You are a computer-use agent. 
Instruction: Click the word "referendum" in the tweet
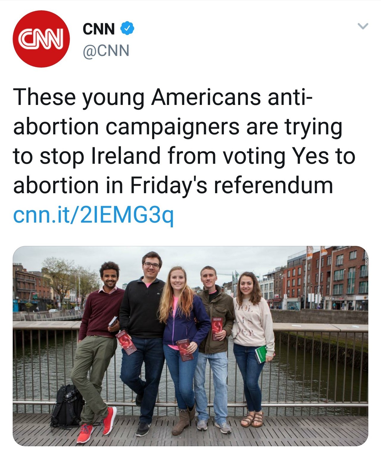(273, 185)
